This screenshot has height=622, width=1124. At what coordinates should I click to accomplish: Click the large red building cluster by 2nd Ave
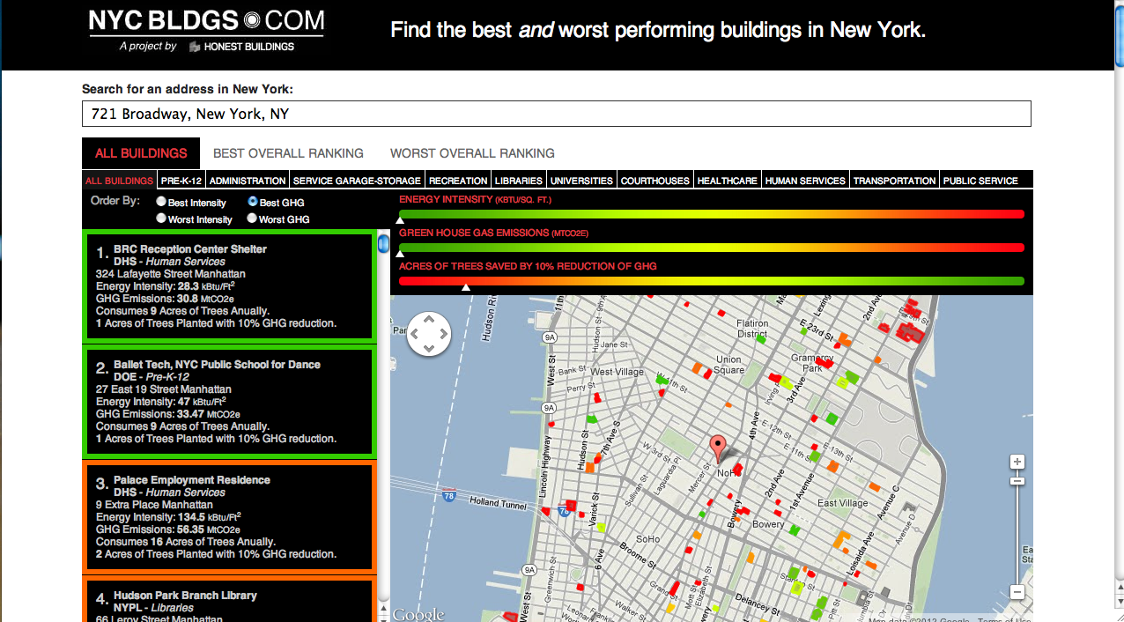908,330
